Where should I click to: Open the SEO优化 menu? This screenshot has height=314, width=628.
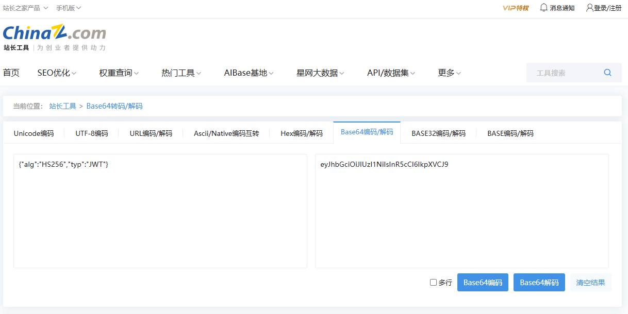pos(57,73)
